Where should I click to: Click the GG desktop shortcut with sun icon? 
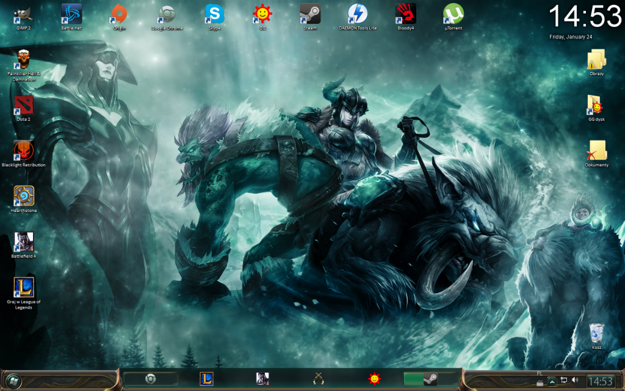click(x=262, y=18)
